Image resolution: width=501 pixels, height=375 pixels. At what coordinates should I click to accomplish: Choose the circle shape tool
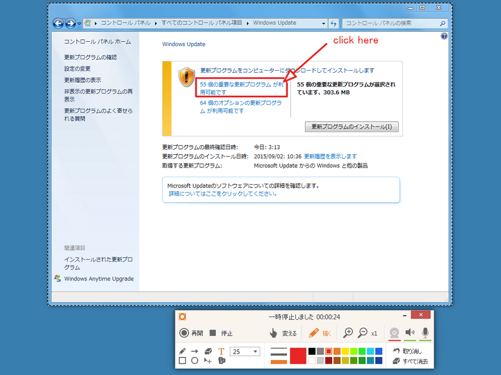click(194, 361)
